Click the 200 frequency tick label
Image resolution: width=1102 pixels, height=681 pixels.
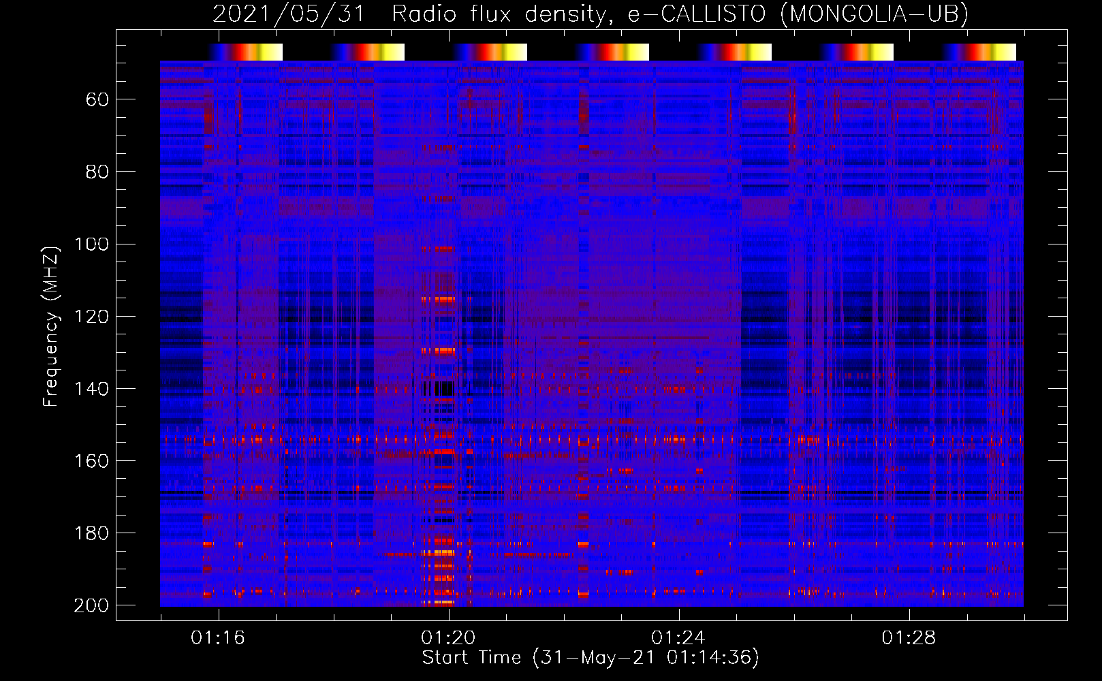pyautogui.click(x=92, y=605)
